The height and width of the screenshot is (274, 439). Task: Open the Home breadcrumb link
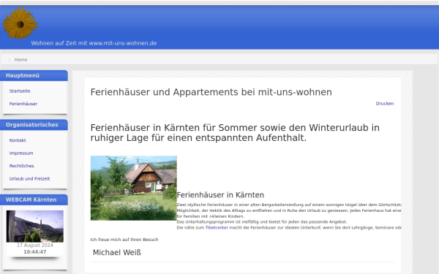[20, 60]
